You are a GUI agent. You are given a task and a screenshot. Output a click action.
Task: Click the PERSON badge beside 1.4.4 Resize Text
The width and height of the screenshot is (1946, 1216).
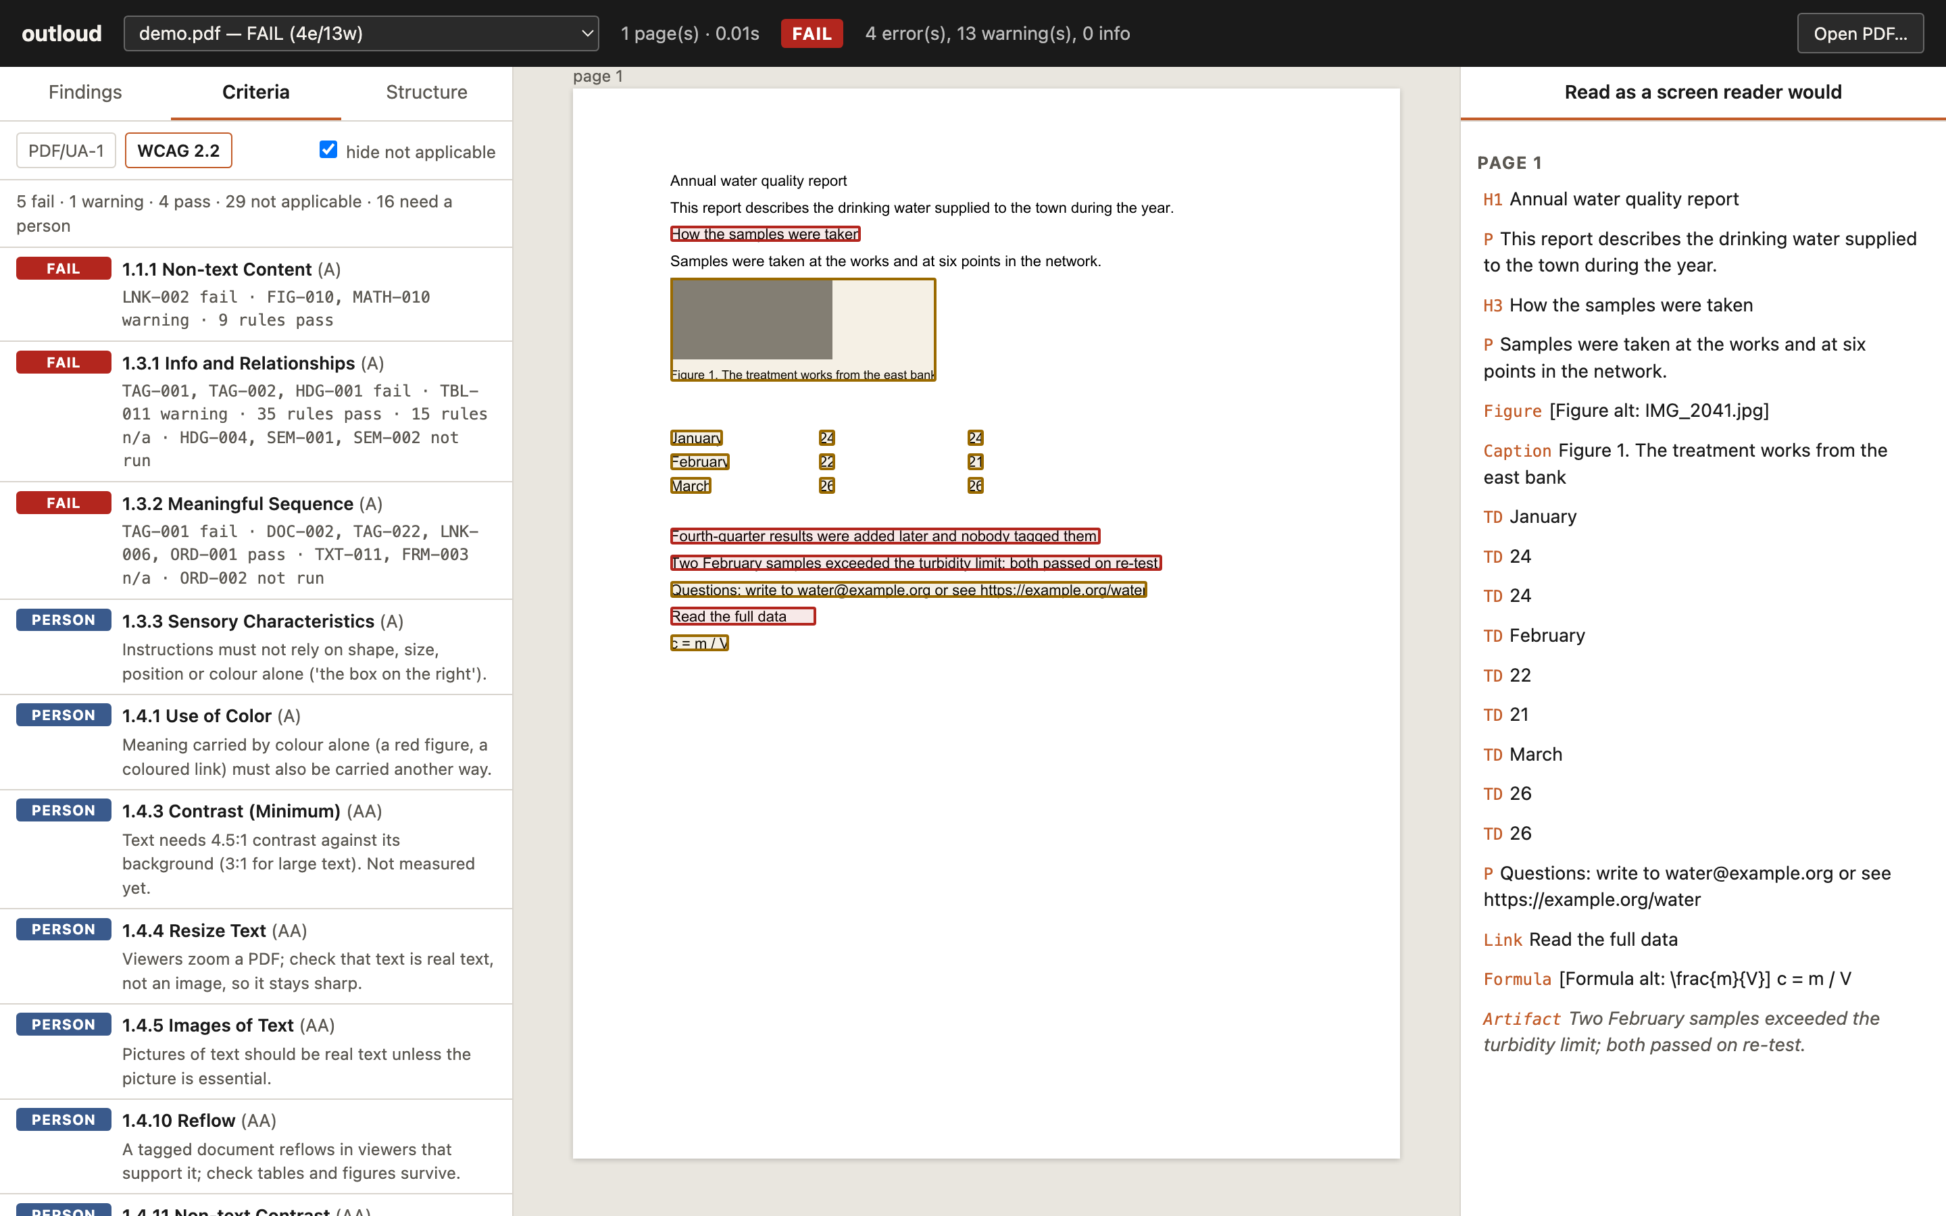click(x=64, y=929)
